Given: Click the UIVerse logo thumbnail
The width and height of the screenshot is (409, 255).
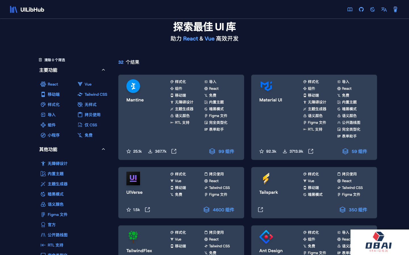Looking at the screenshot, I should point(133,178).
